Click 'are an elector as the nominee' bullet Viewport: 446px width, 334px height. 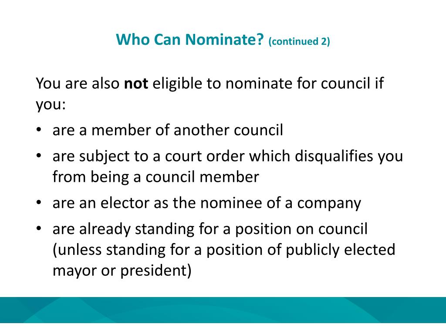207,203
